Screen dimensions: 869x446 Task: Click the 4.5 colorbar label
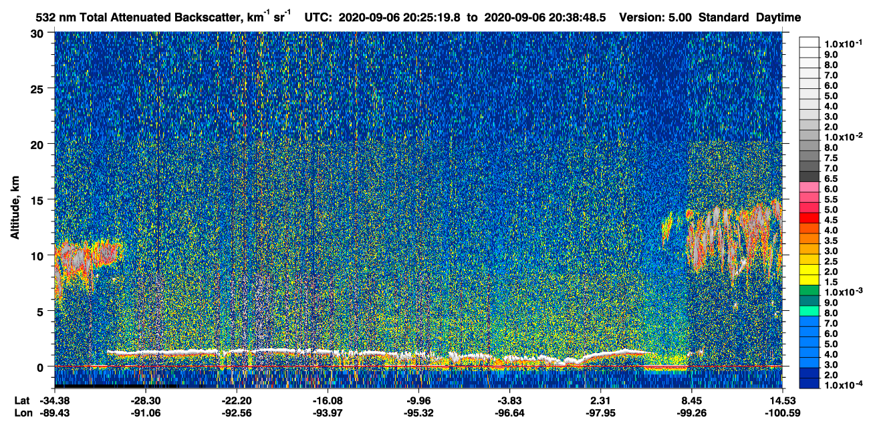click(831, 220)
